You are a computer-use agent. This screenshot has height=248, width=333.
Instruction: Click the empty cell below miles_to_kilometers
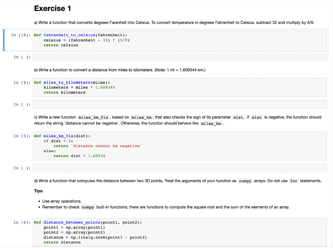(x=130, y=104)
